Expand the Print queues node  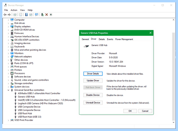[x=8, y=67]
